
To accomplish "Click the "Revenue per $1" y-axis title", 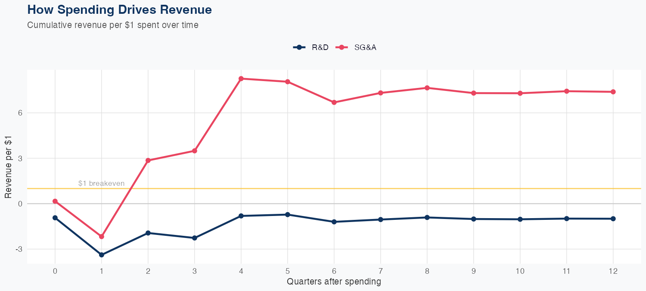I will [x=8, y=166].
